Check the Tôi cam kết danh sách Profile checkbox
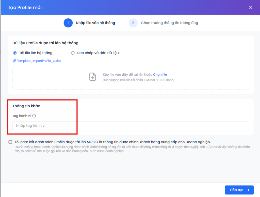 [x=10, y=142]
